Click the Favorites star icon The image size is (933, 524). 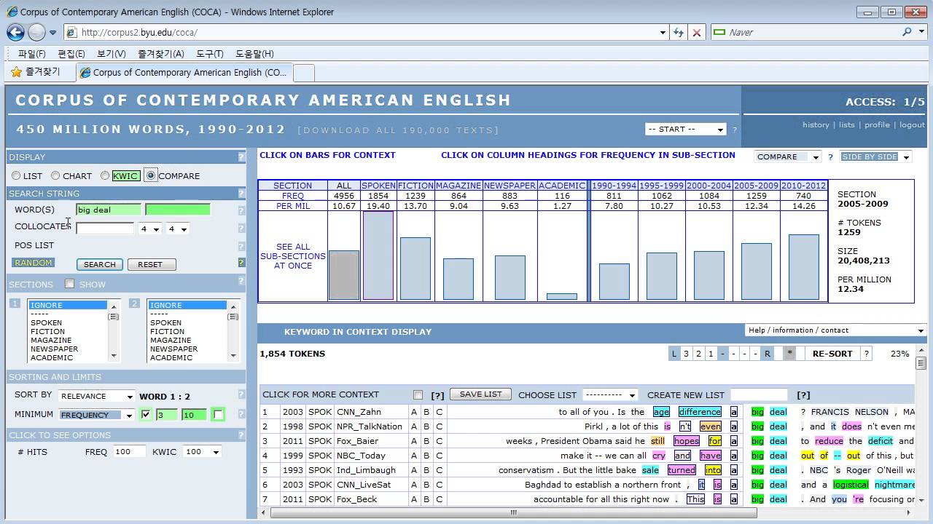point(16,72)
